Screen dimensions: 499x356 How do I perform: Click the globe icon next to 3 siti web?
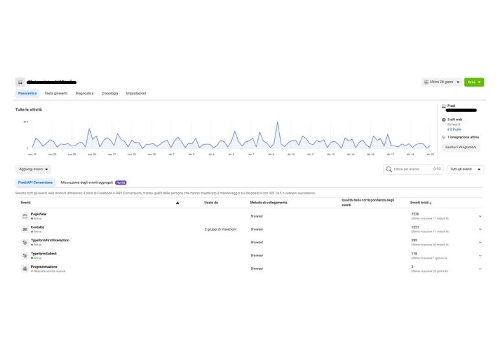pyautogui.click(x=444, y=120)
